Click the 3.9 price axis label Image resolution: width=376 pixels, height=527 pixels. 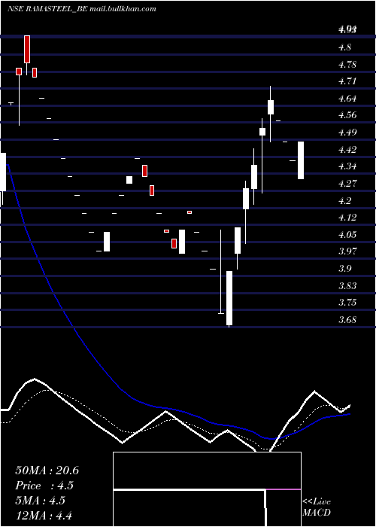pyautogui.click(x=344, y=269)
